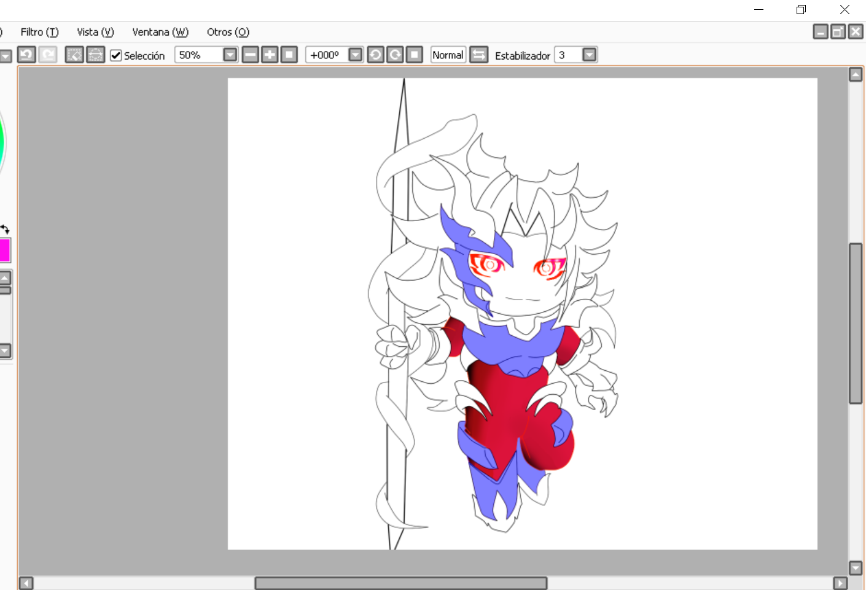Image resolution: width=866 pixels, height=590 pixels.
Task: Click the reset rotation square icon
Action: (415, 55)
